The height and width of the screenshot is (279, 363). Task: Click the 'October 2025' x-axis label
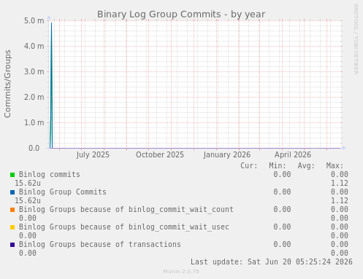pos(160,154)
